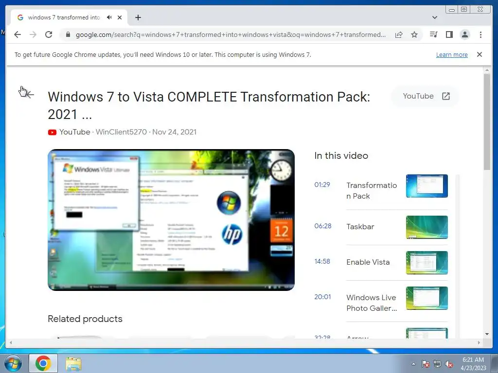The width and height of the screenshot is (498, 373).
Task: Select Transformation Pack chapter label
Action: tap(372, 190)
